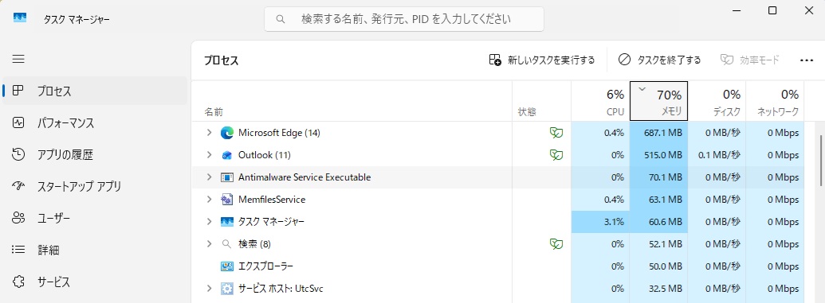Click 新しいタスクを実行する button
The image size is (825, 303).
tap(542, 60)
